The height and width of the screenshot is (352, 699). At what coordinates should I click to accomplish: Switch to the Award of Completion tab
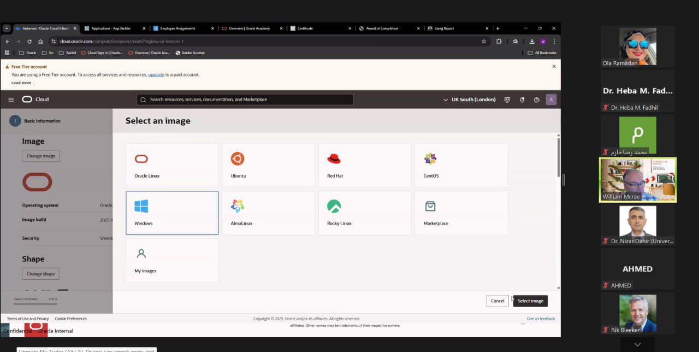coord(382,28)
